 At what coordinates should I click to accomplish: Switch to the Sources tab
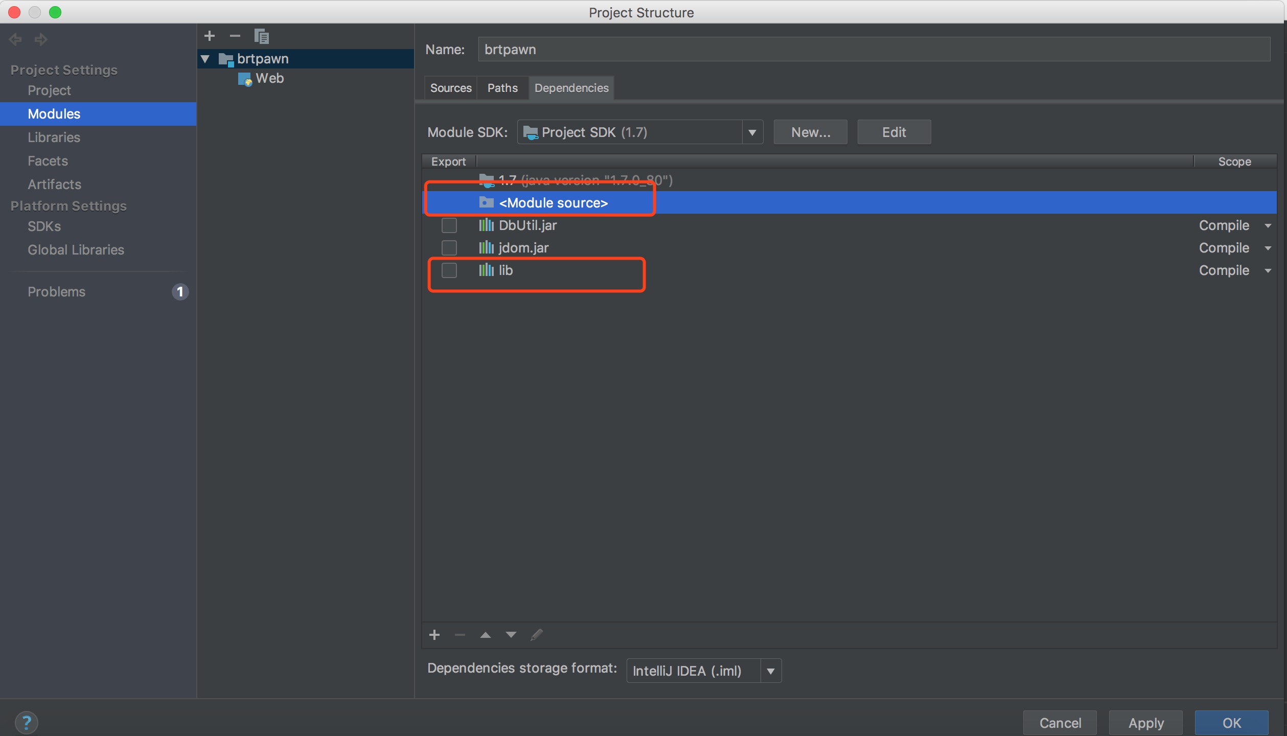coord(450,88)
